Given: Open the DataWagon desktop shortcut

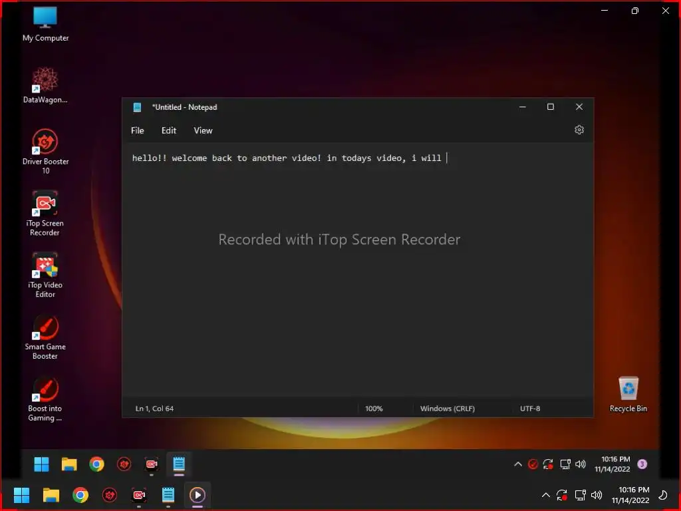Looking at the screenshot, I should coord(45,85).
